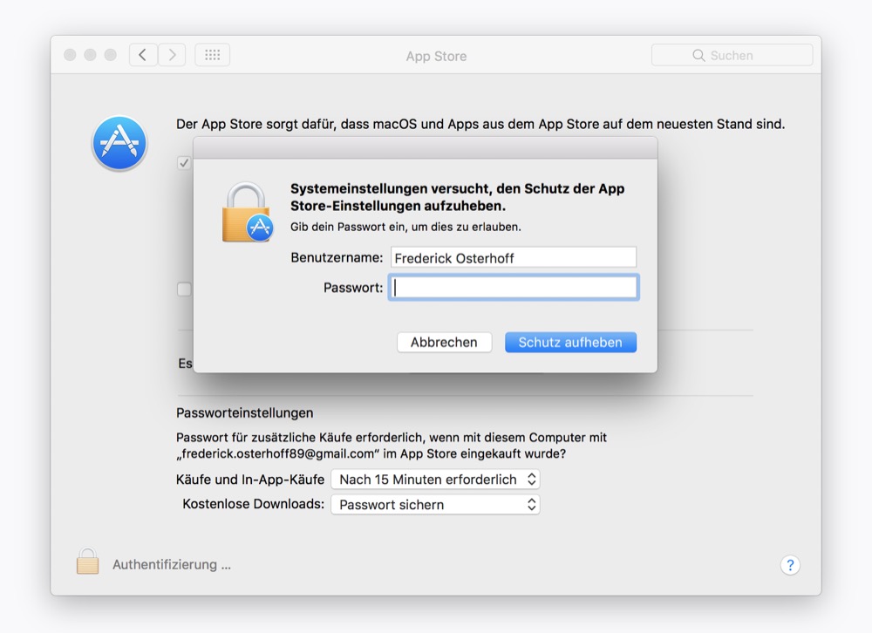Open help with the question mark button
Screen dimensions: 872x633
click(789, 565)
